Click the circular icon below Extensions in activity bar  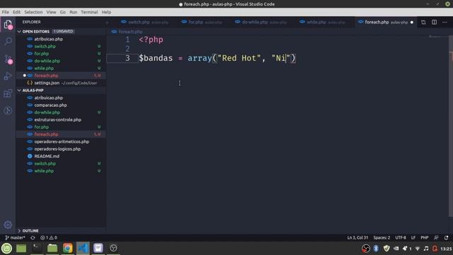pos(8,110)
